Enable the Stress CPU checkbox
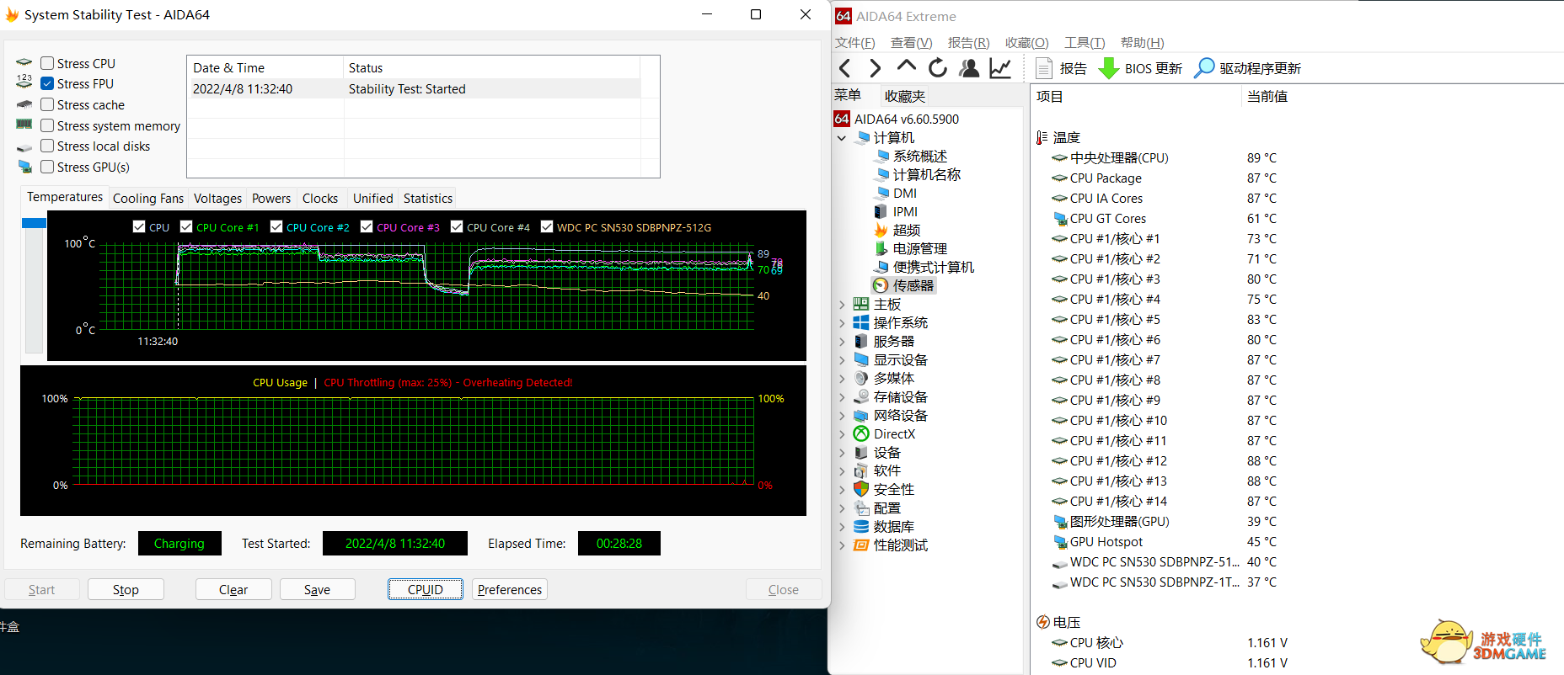 click(x=47, y=63)
